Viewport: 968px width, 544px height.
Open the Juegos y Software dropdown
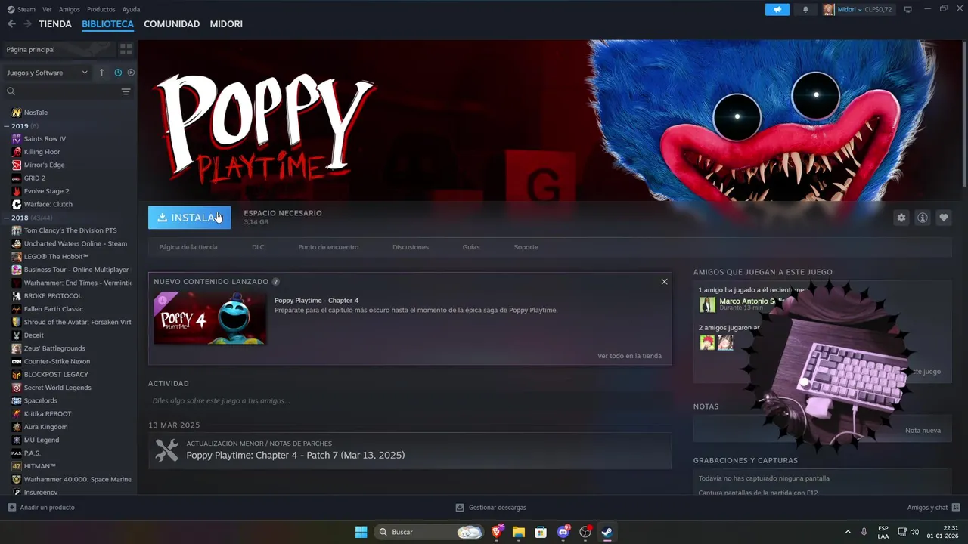pyautogui.click(x=47, y=73)
